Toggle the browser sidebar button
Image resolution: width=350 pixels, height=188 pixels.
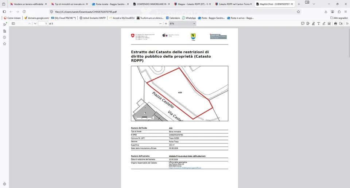[4, 12]
